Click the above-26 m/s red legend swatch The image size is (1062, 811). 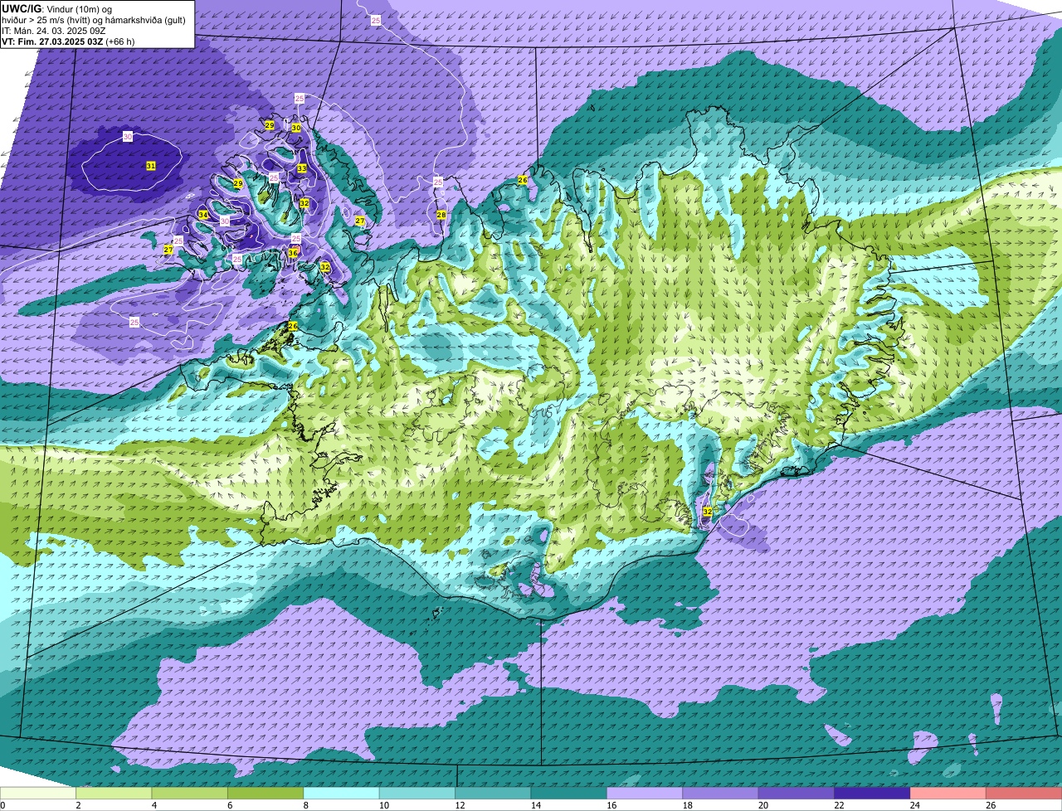[x=1024, y=793]
